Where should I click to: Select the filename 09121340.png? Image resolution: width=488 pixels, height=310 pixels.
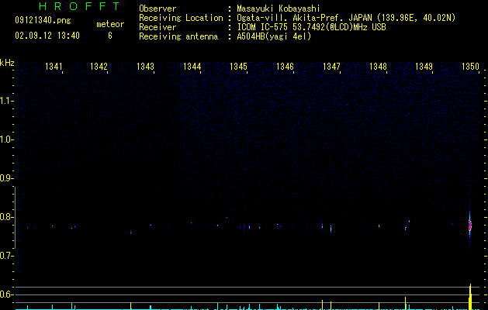pyautogui.click(x=43, y=21)
